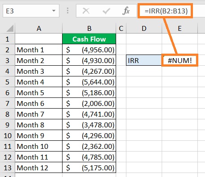205x177 pixels.
Task: Select column D header
Action: (144, 28)
